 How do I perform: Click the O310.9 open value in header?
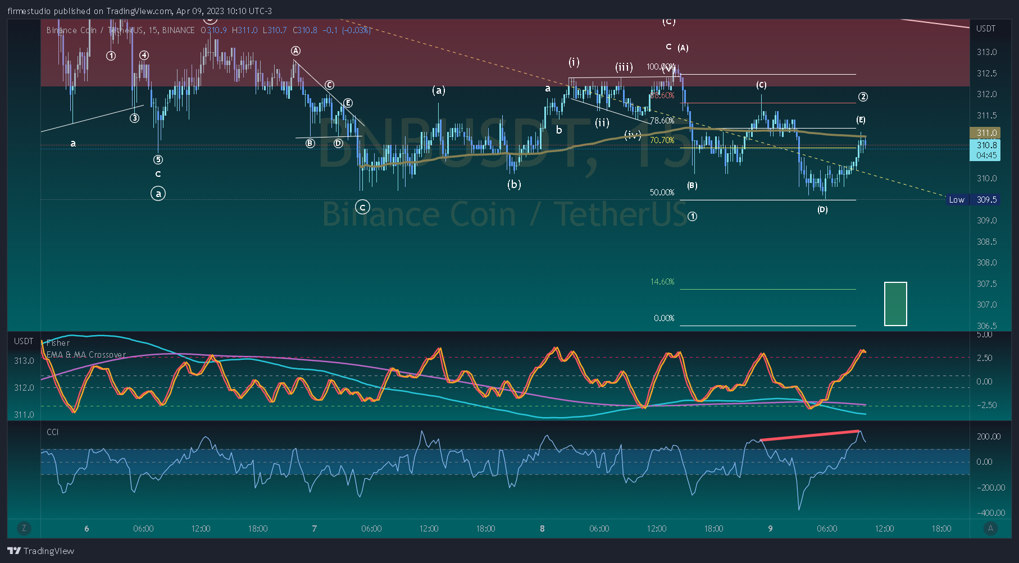click(x=214, y=30)
